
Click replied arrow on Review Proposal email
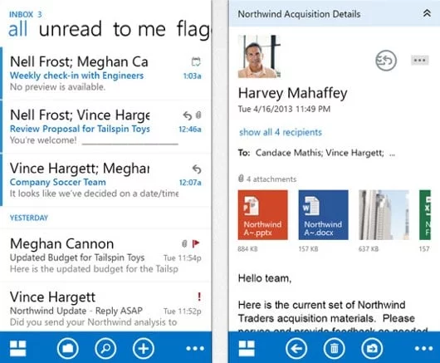(x=187, y=115)
